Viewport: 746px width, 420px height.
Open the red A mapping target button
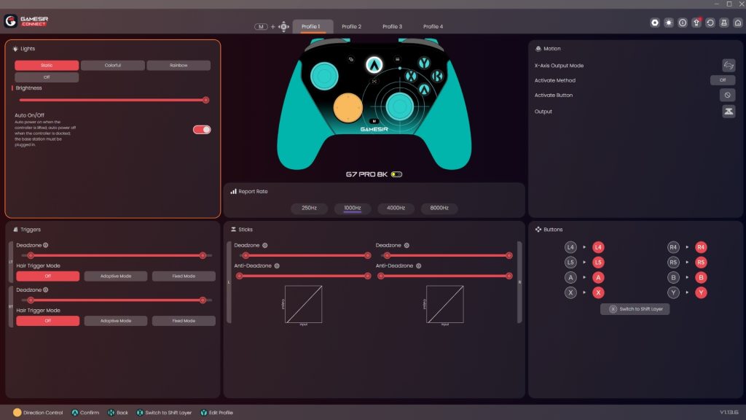click(x=598, y=278)
